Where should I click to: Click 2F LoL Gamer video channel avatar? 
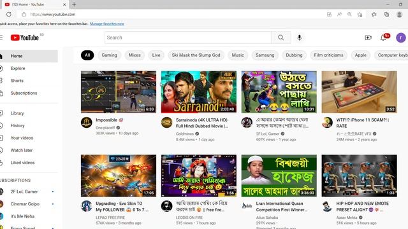(247, 123)
